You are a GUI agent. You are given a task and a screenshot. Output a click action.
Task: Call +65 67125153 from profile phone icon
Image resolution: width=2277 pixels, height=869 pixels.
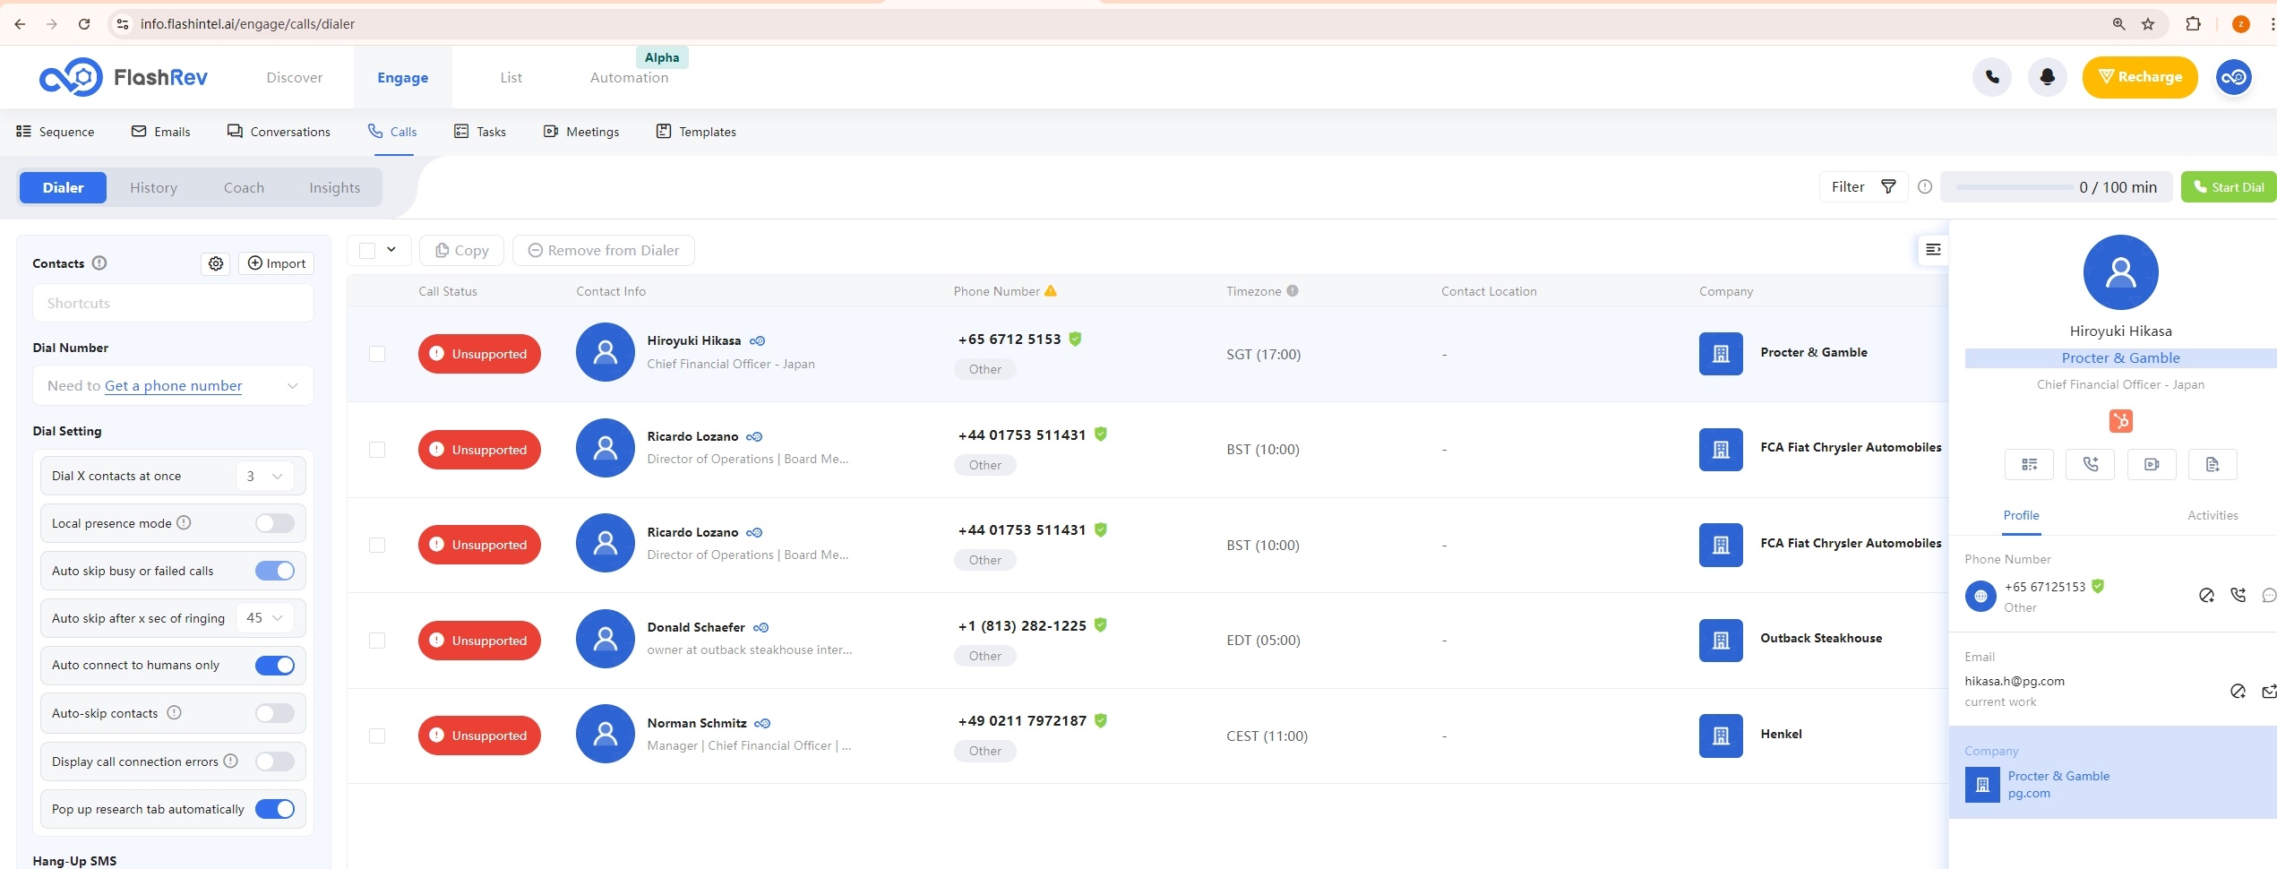point(2238,595)
